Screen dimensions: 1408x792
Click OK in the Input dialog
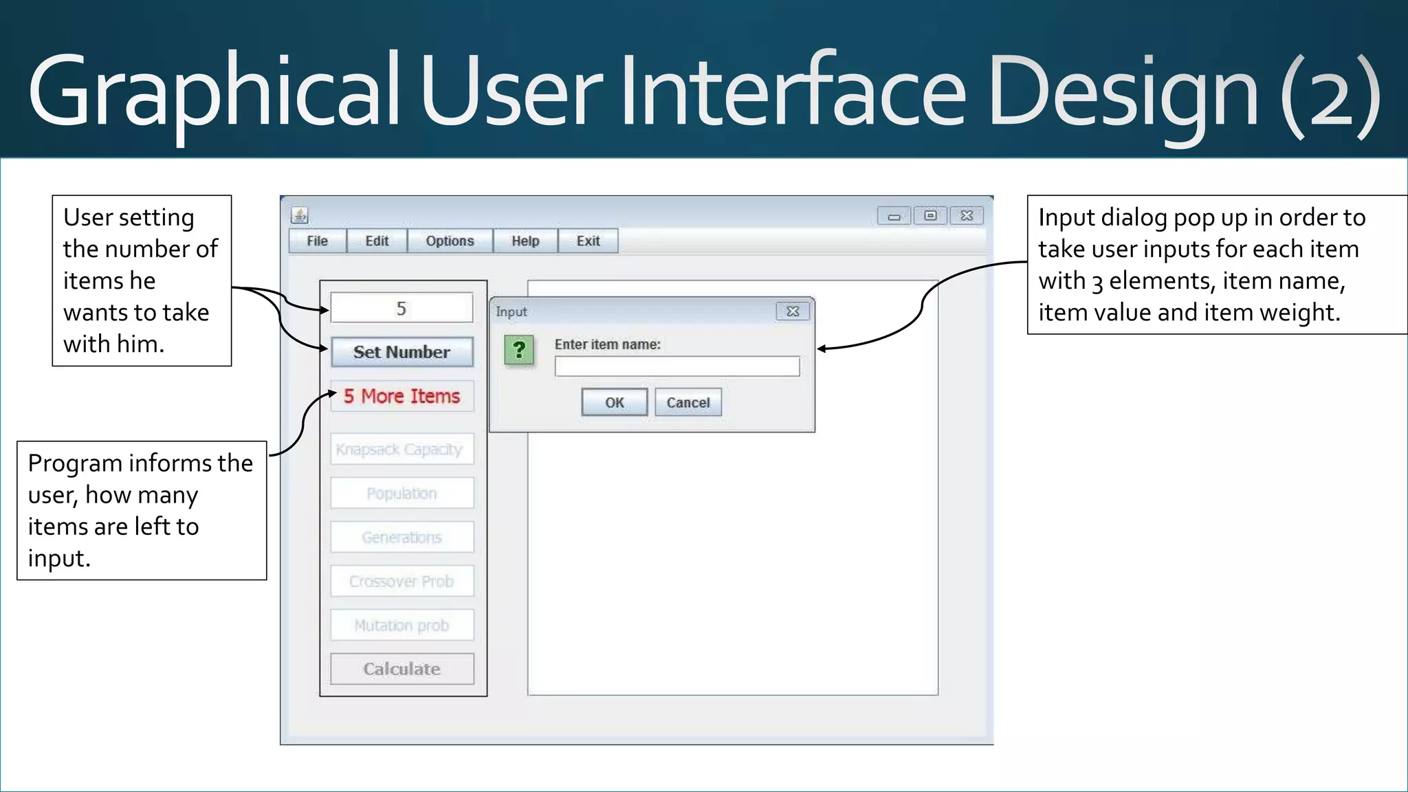point(614,403)
